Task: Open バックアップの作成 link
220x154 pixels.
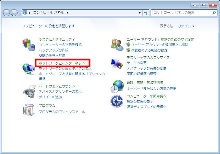Action: [x=54, y=50]
